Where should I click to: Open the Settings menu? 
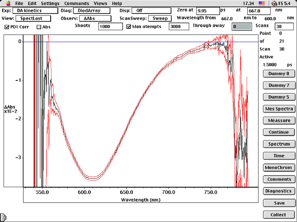click(50, 4)
